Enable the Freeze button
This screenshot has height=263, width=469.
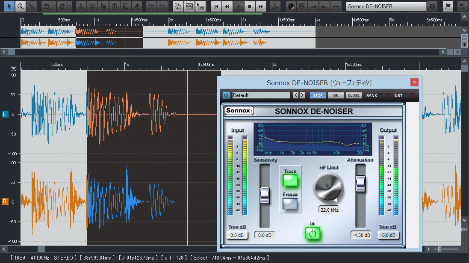coord(290,204)
